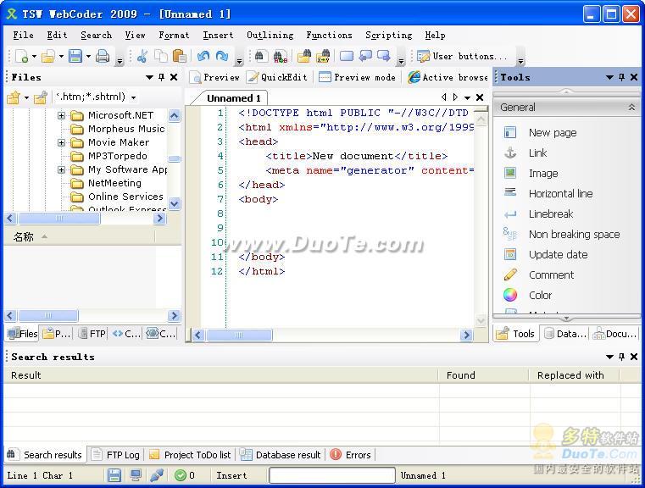Viewport: 645px width, 488px height.
Task: Click the Non breaking space tool icon
Action: coord(510,234)
